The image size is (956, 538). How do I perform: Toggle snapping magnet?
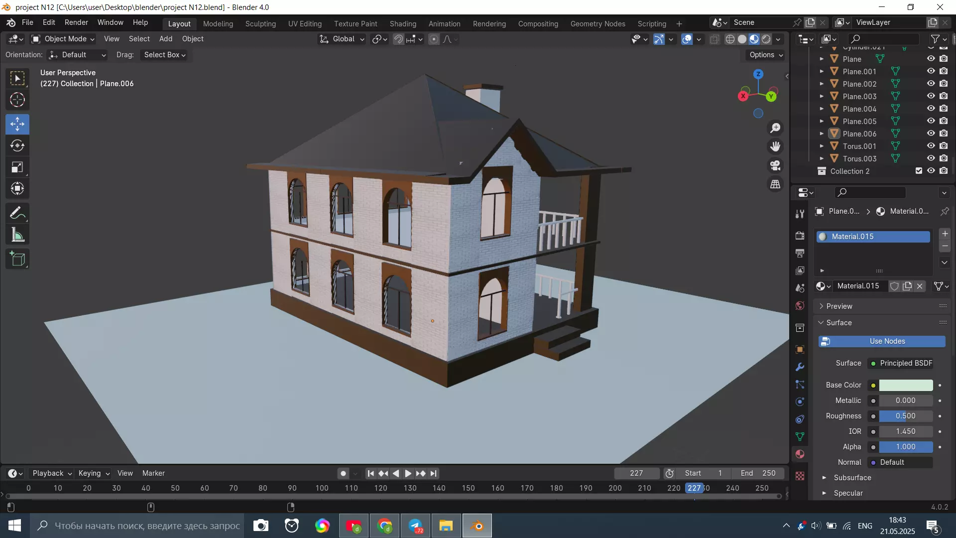pos(398,39)
